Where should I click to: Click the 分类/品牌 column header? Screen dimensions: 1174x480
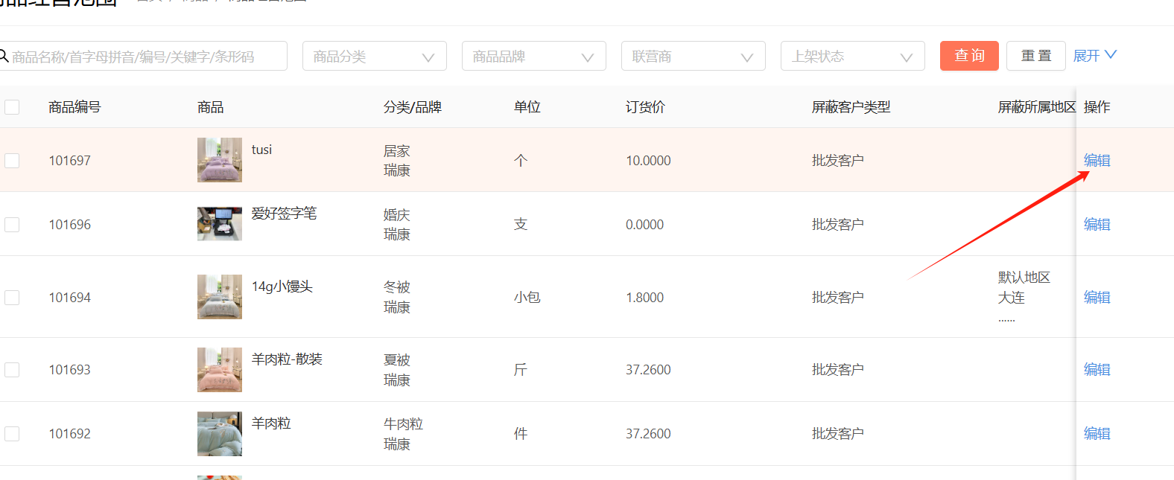pos(413,107)
